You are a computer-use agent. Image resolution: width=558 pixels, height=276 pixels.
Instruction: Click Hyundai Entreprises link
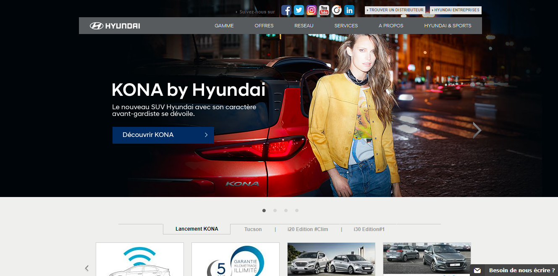456,10
